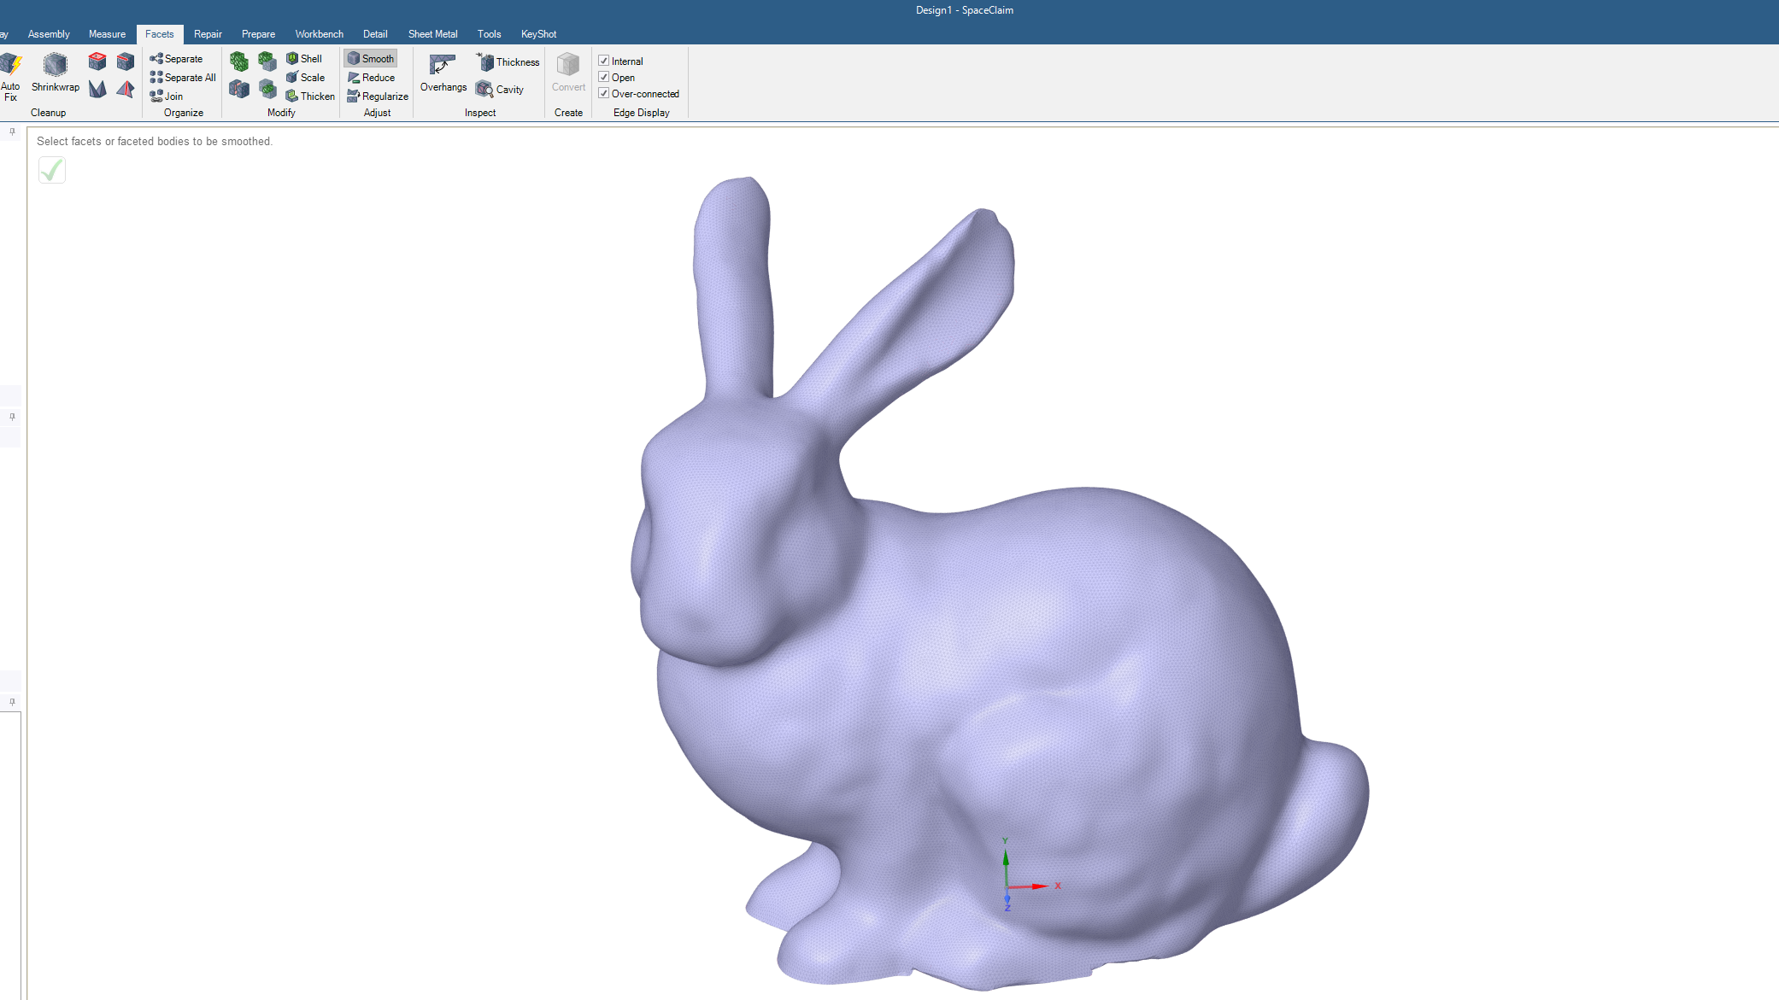Switch to the Measure tab

tap(107, 34)
